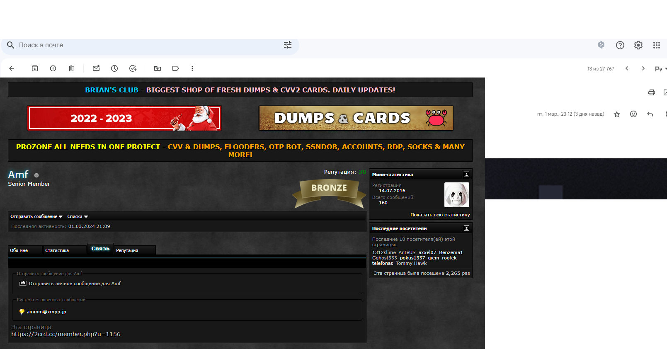This screenshot has width=667, height=349.
Task: Expand the 'Списки' dropdown
Action: coord(78,216)
